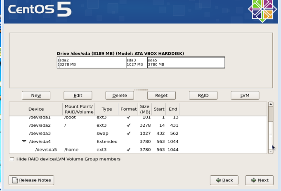Click the Drive /dev/sda title label

120,54
